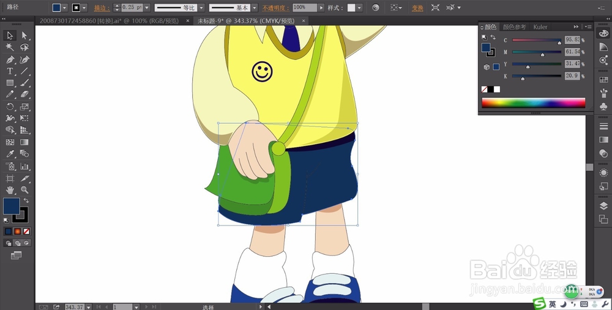Set paint mode to Gradient in toolbox
This screenshot has width=612, height=310.
click(x=17, y=232)
